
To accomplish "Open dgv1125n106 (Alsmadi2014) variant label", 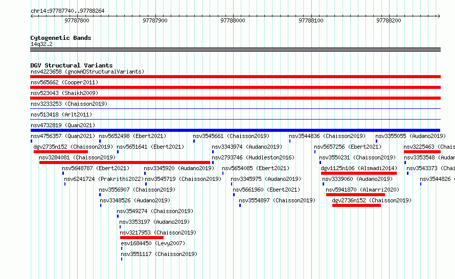I will coord(359,168).
